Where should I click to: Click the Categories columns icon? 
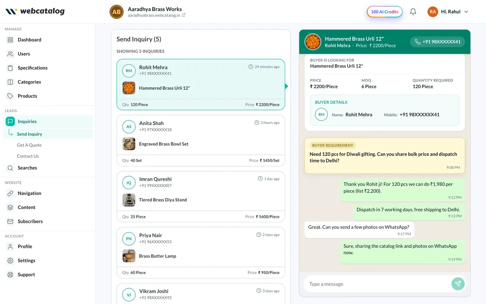pyautogui.click(x=10, y=82)
